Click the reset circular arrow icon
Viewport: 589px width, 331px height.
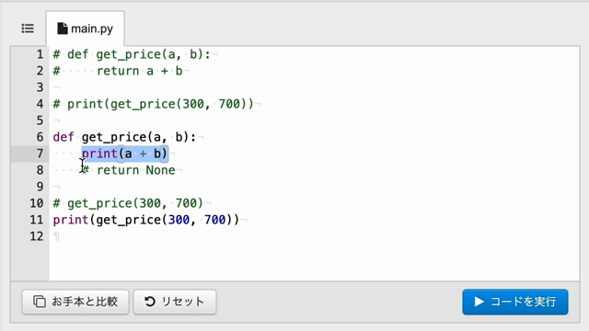tap(150, 302)
